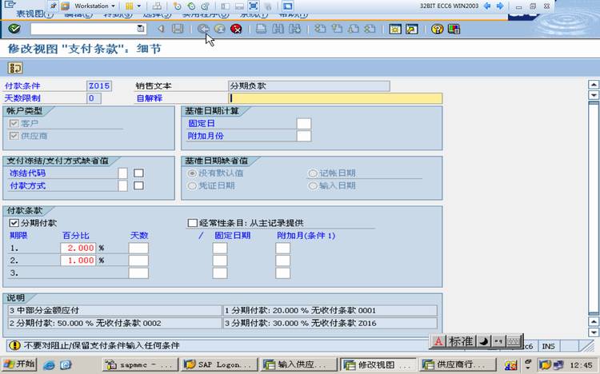Screen dimensions: 600x374
Task: Click the green Back arrow icon
Action: (203, 29)
